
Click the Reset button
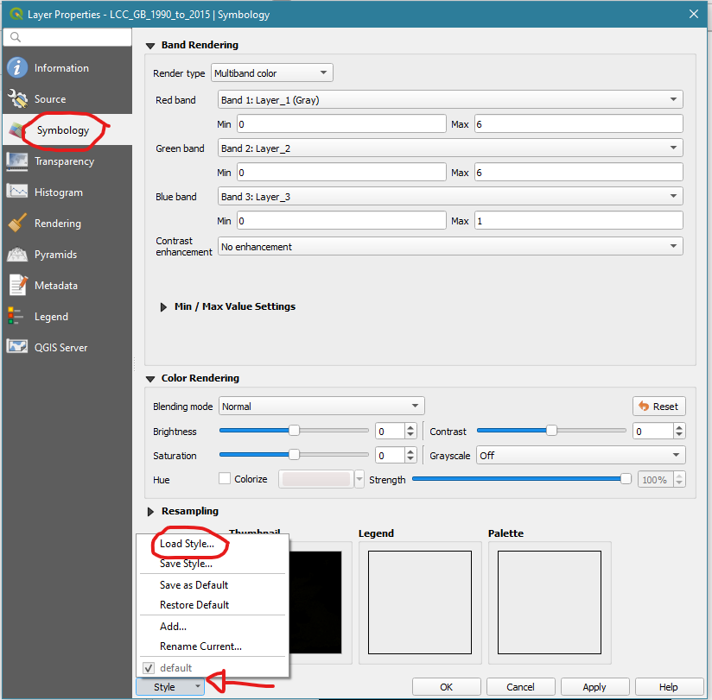(658, 406)
